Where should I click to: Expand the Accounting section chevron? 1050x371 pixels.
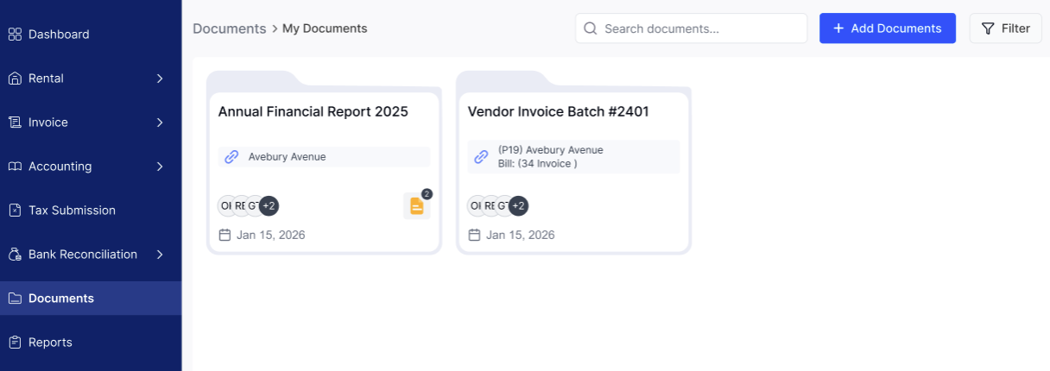tap(160, 167)
